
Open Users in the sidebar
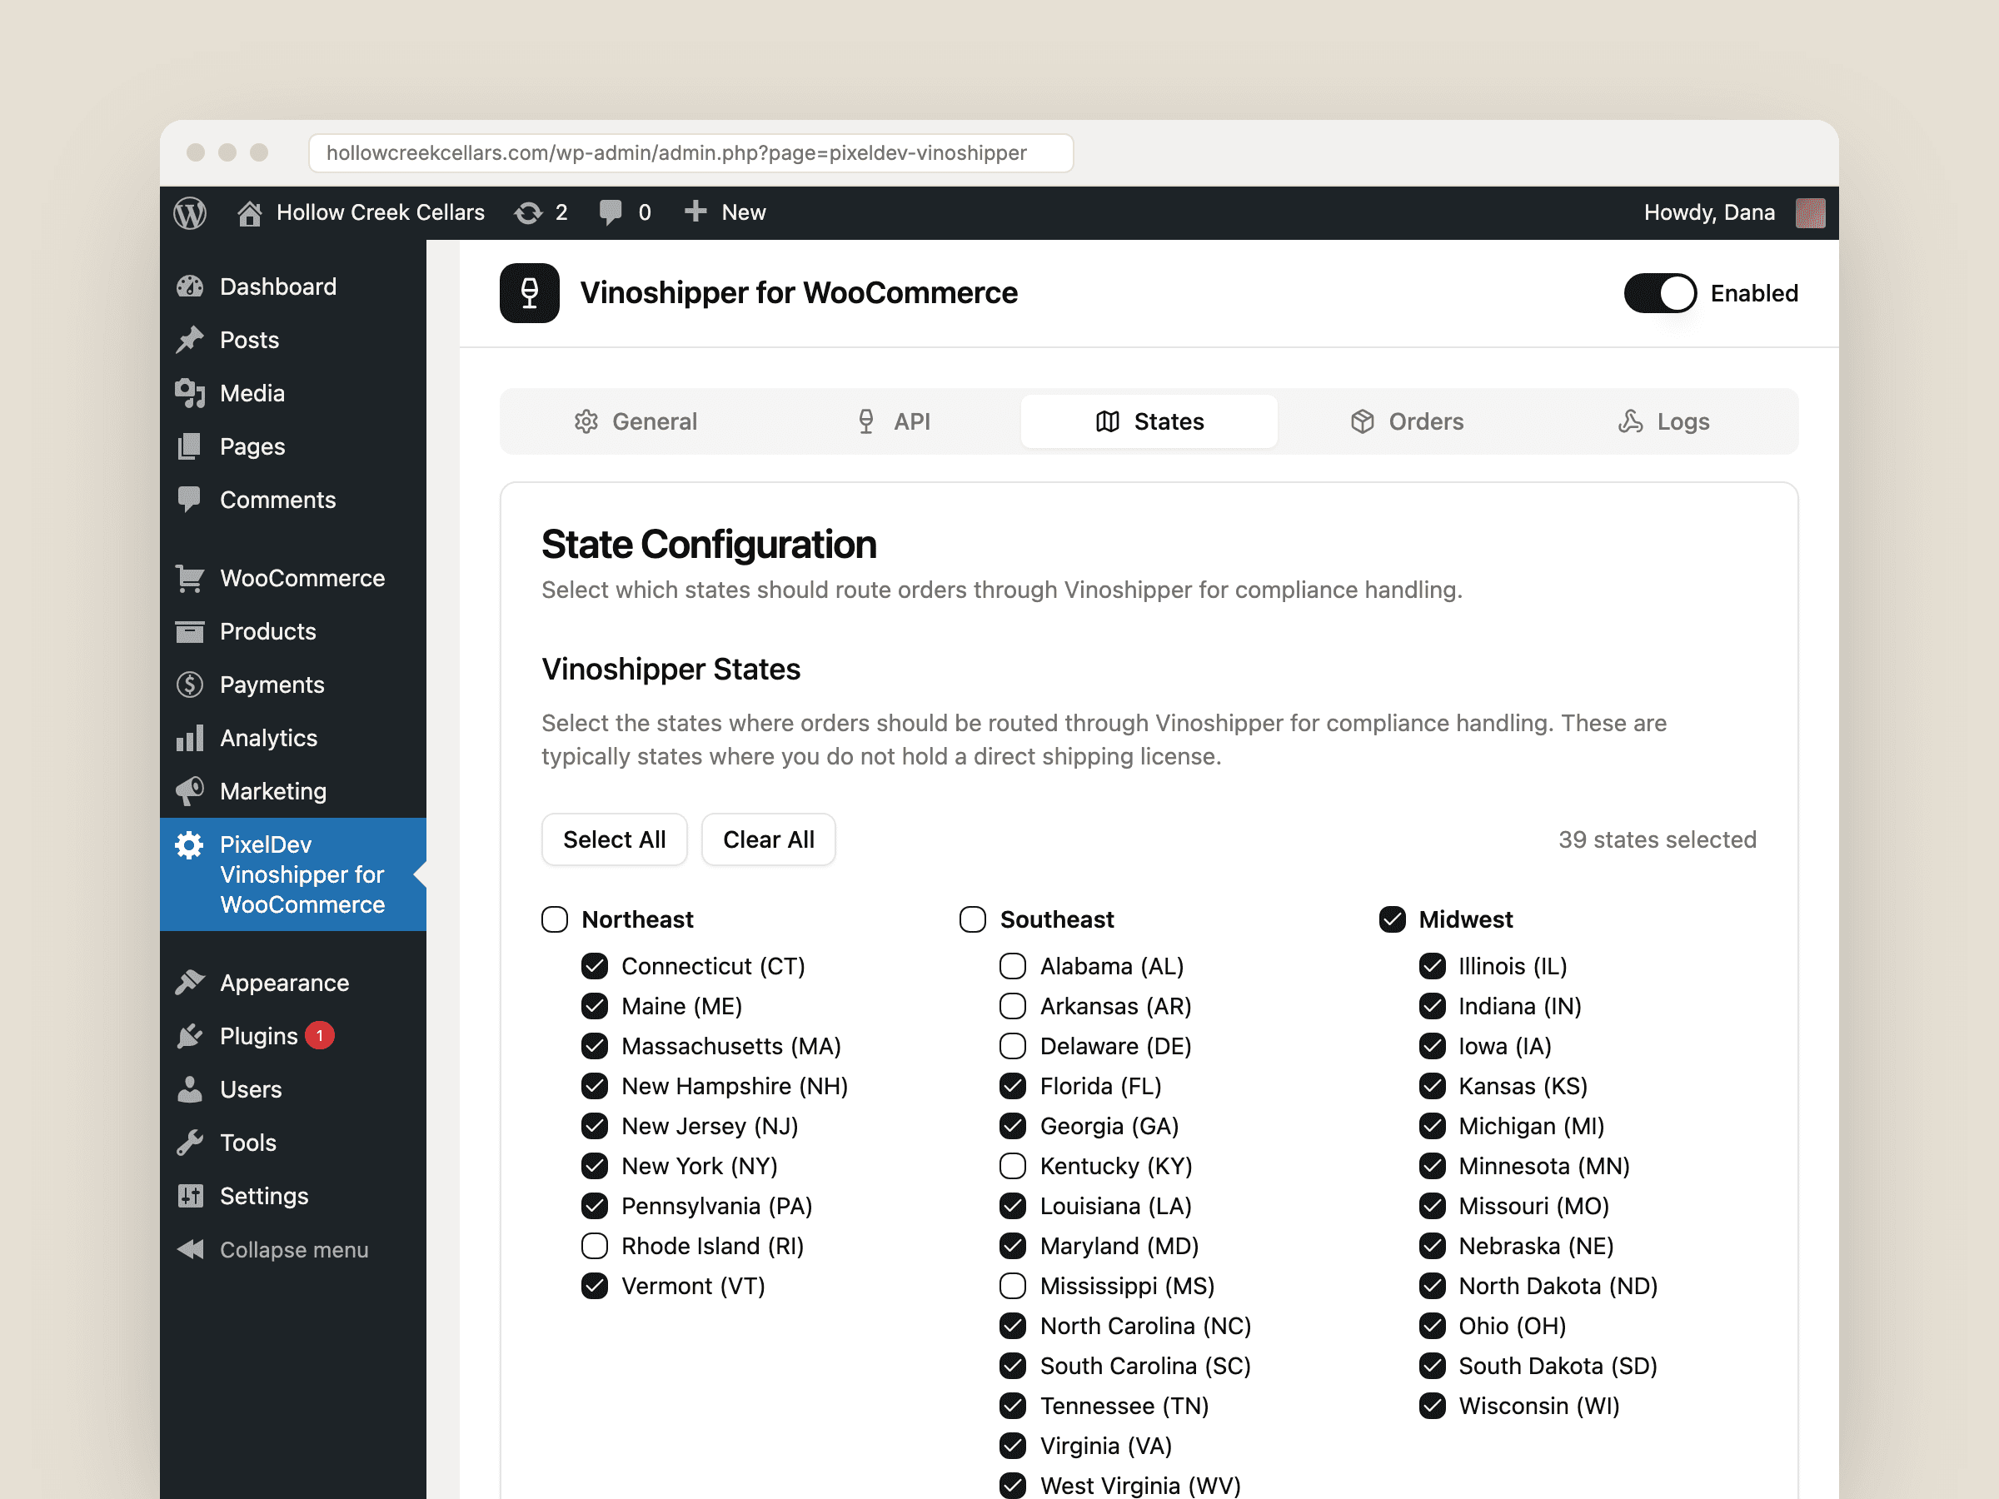[x=293, y=1089]
